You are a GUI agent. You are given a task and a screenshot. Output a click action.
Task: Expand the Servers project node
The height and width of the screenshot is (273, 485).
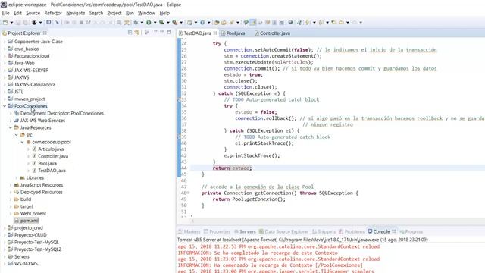(x=5, y=256)
